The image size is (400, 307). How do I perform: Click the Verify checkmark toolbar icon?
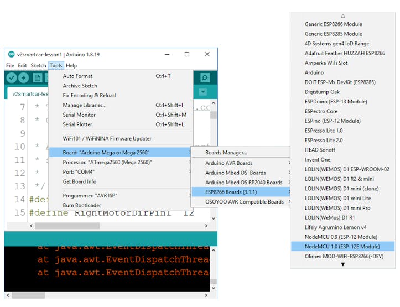[12, 78]
